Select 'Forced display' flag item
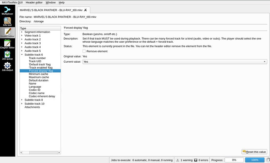 [x=40, y=71]
